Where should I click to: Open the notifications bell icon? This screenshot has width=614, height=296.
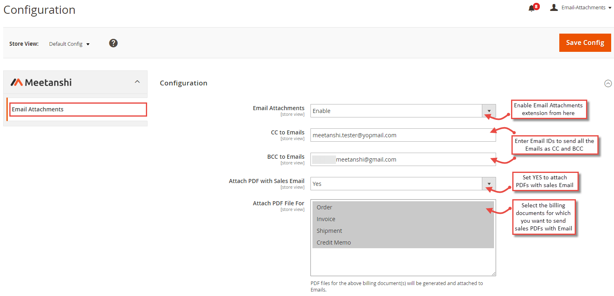531,9
